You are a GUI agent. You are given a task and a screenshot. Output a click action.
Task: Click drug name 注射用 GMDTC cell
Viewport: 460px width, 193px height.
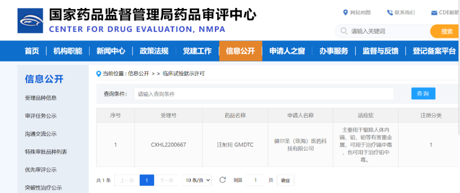pos(235,145)
